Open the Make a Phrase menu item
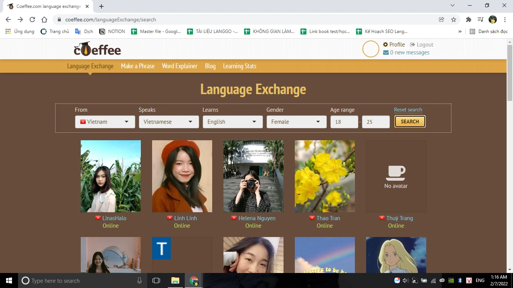The width and height of the screenshot is (513, 288). pos(138,66)
